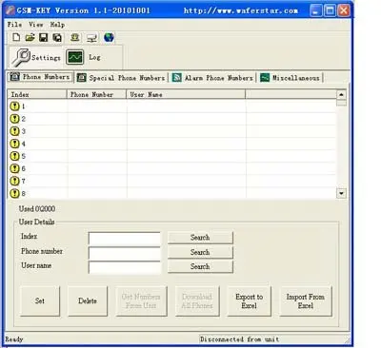This screenshot has width=381, height=348.
Task: Click the globe website toolbar icon
Action: pos(109,38)
